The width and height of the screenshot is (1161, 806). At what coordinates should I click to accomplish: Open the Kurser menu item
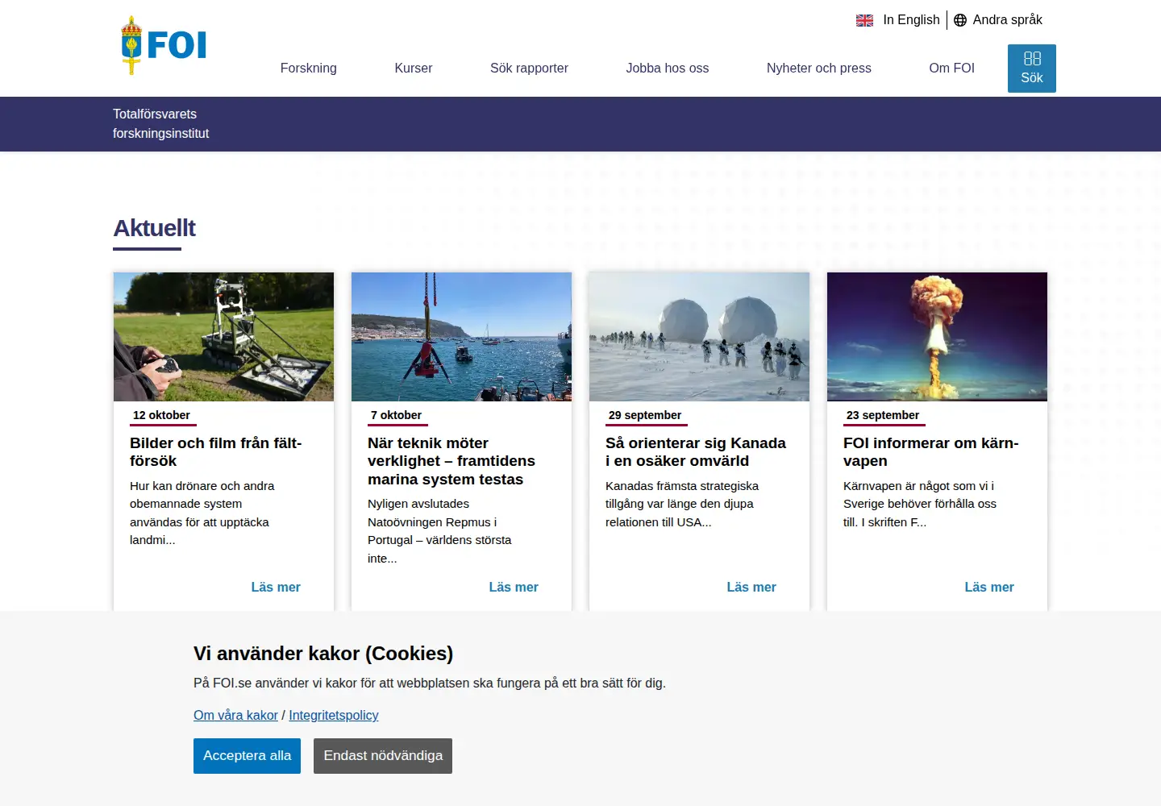(x=414, y=69)
